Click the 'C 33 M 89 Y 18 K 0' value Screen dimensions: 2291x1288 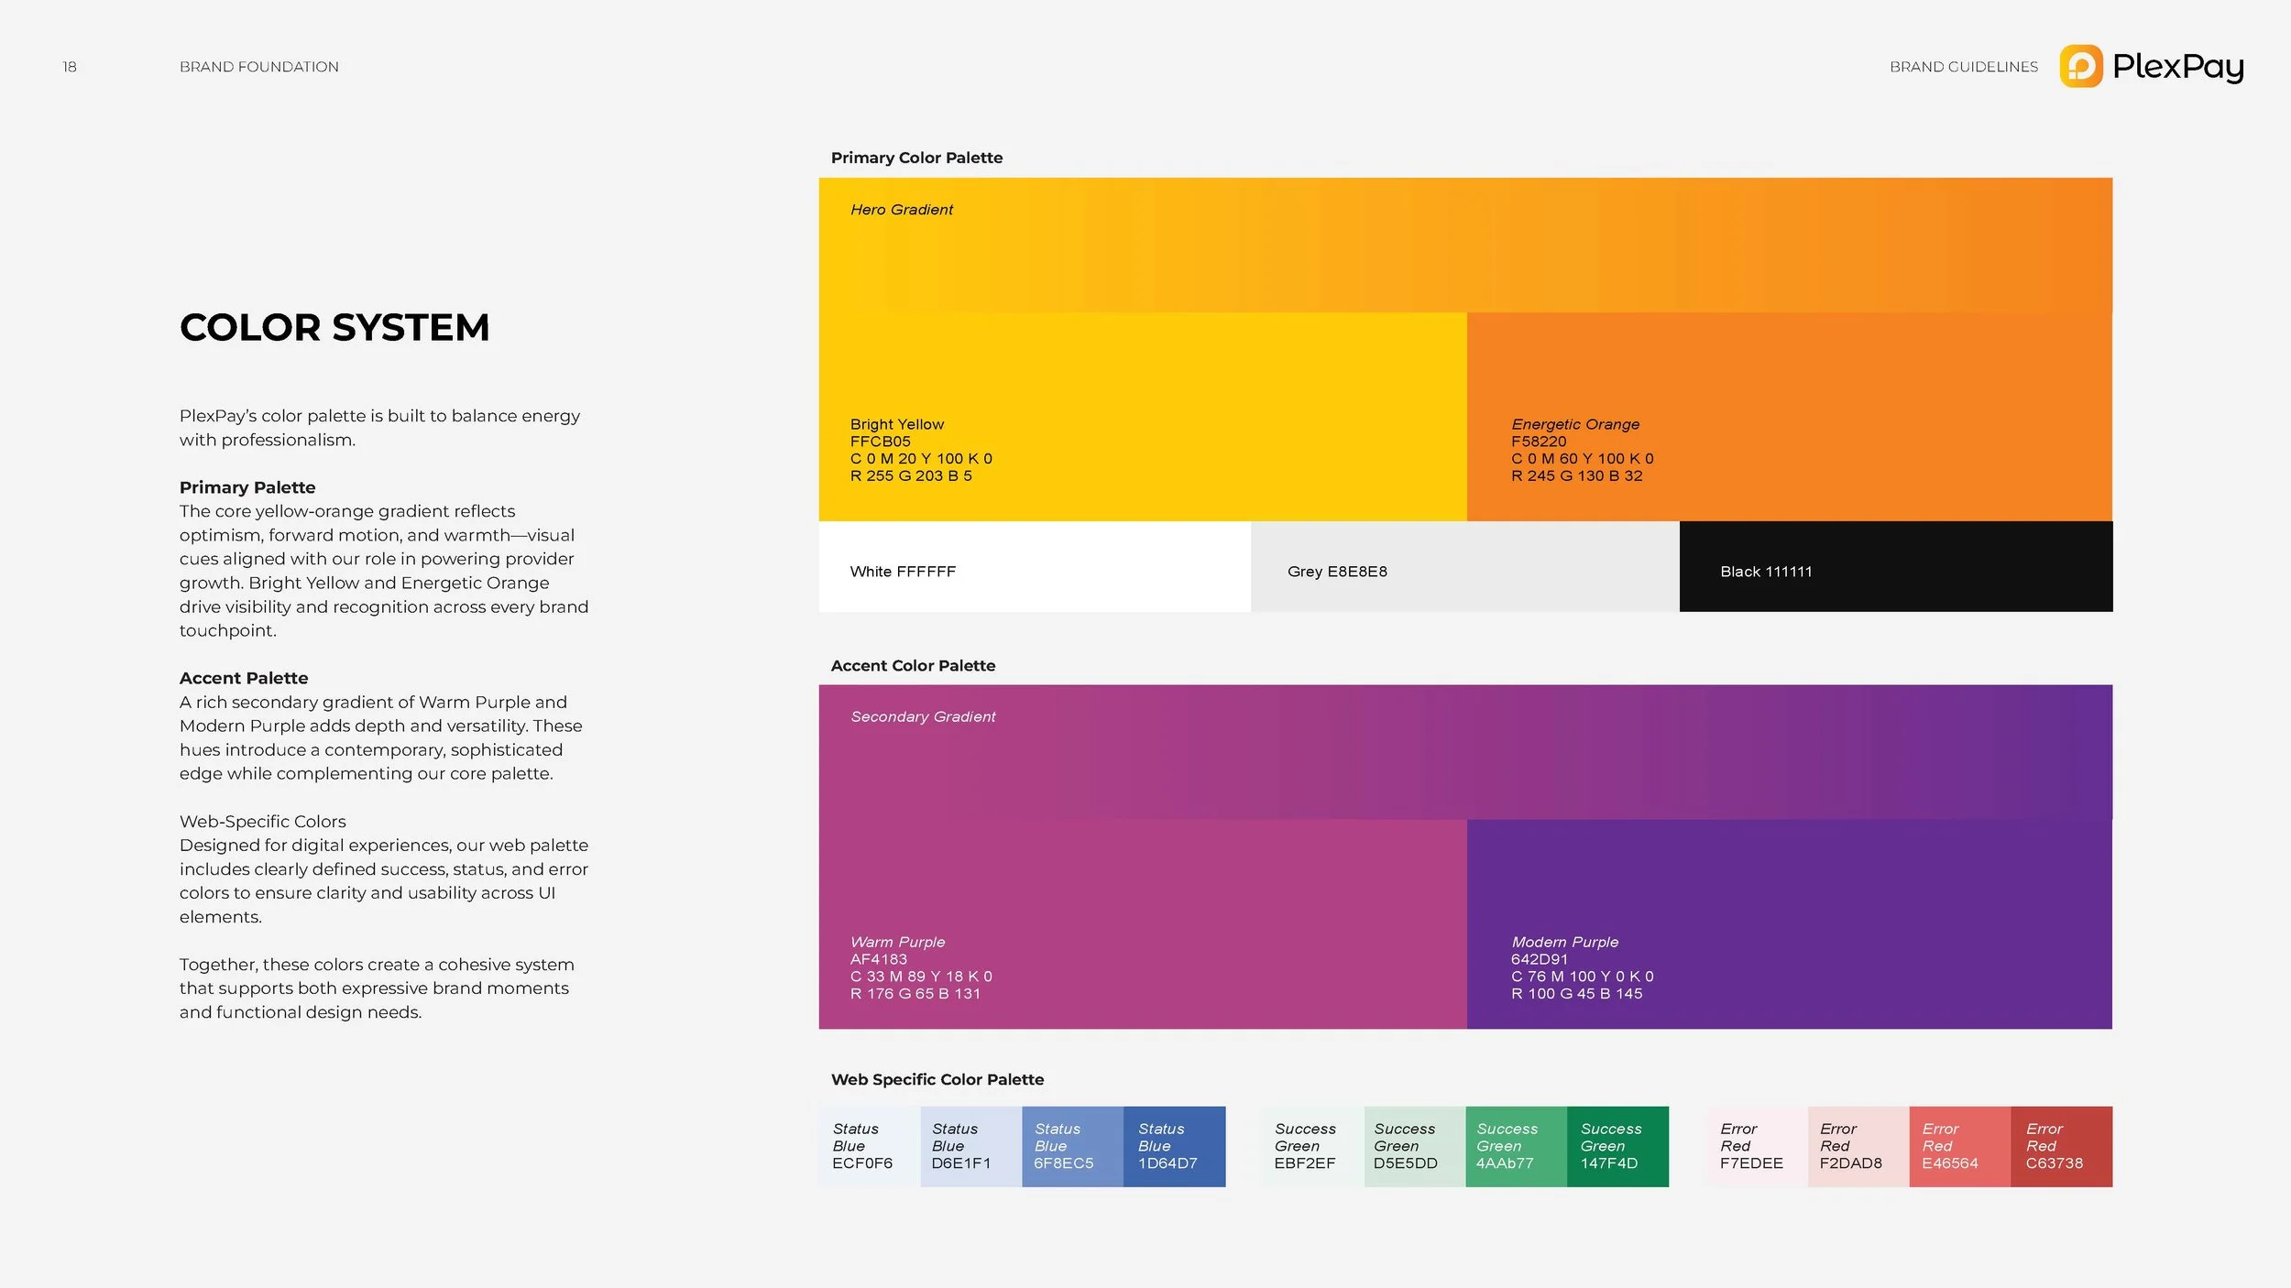coord(921,977)
